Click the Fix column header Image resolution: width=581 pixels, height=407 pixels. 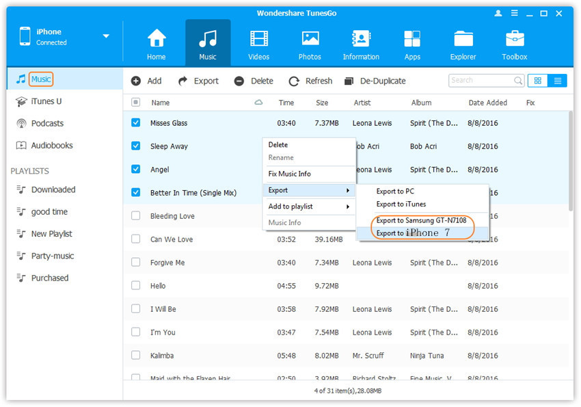tap(530, 103)
